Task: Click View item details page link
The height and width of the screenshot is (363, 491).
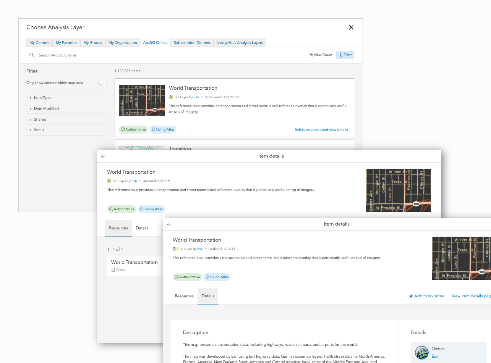Action: (x=471, y=296)
